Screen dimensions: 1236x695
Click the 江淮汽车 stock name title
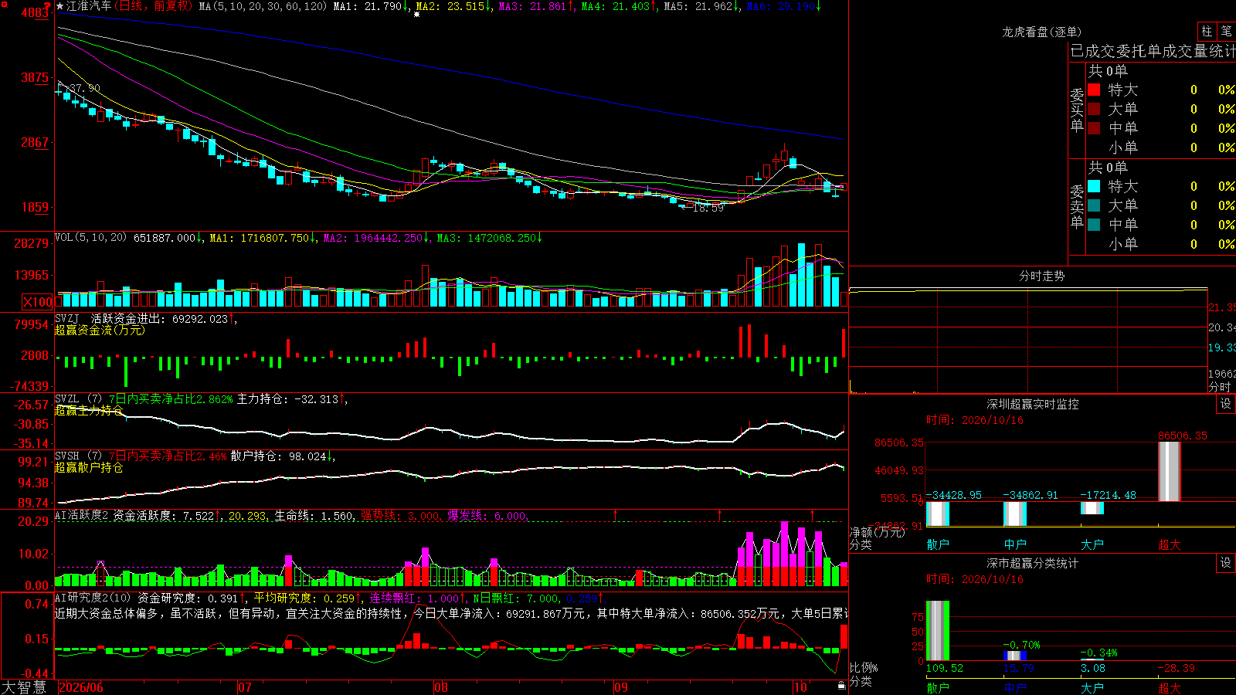pyautogui.click(x=89, y=6)
